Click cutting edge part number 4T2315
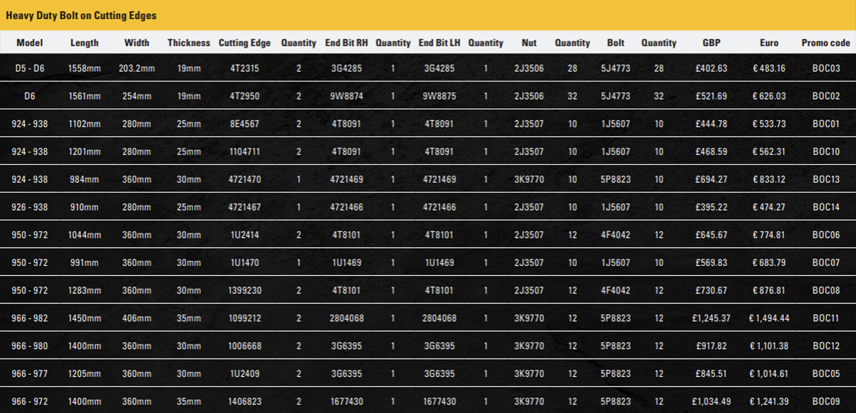Viewport: 856px width, 413px height. tap(244, 68)
